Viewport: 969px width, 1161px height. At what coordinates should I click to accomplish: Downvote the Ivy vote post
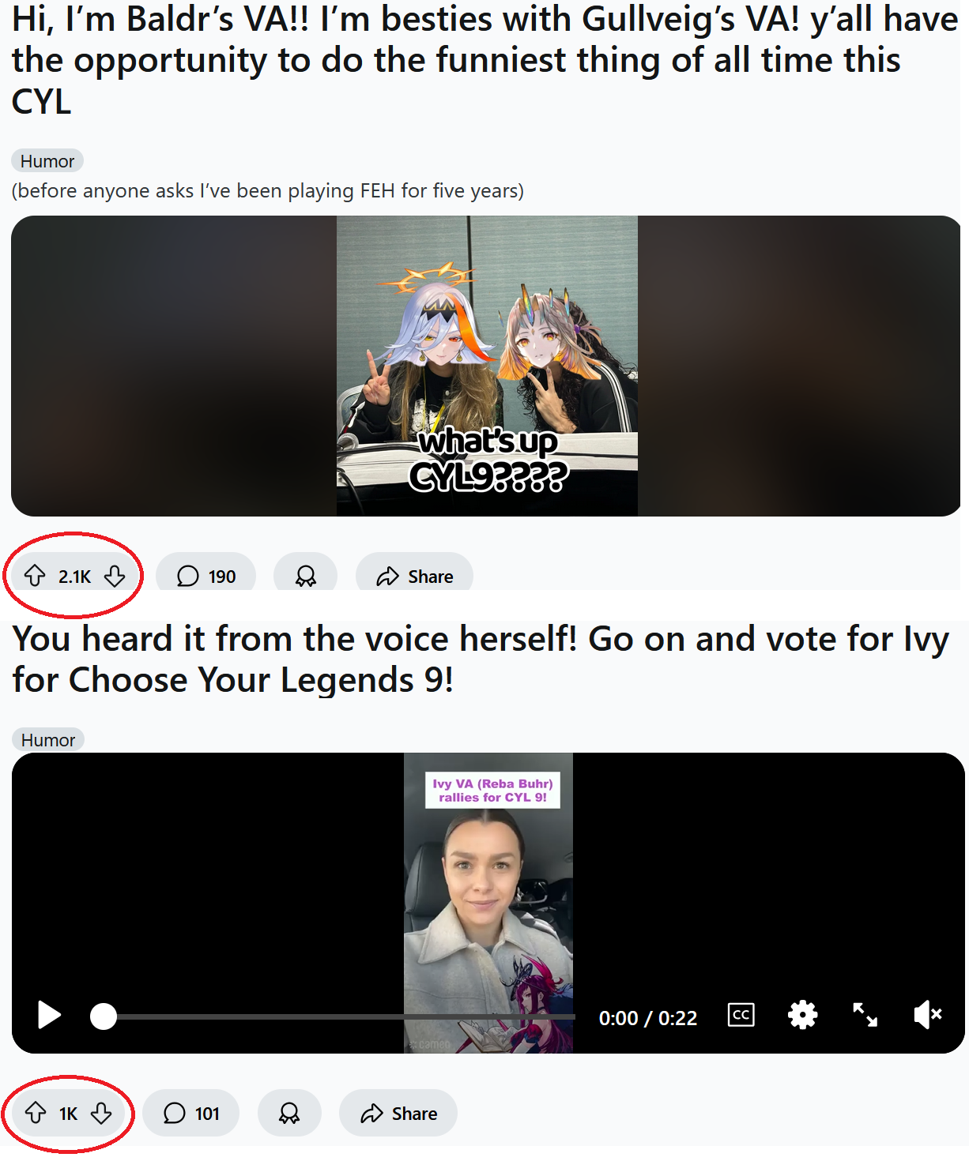101,1114
